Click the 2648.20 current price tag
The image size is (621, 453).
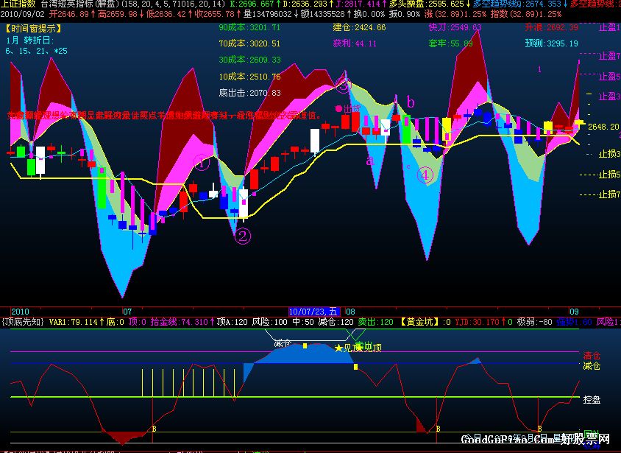tap(603, 127)
